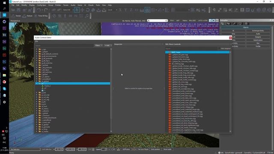Open CRYENGINE app in Windows taskbar
Image resolution: width=274 pixels, height=154 pixels.
point(4,15)
